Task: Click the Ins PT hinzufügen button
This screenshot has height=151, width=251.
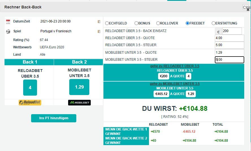Action: [54, 118]
